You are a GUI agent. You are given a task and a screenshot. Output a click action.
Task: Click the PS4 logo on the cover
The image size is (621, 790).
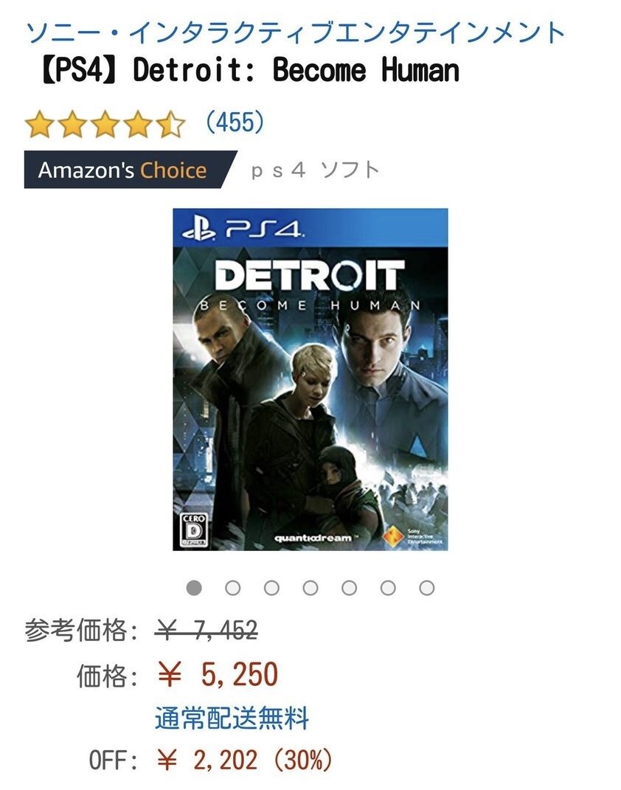242,231
